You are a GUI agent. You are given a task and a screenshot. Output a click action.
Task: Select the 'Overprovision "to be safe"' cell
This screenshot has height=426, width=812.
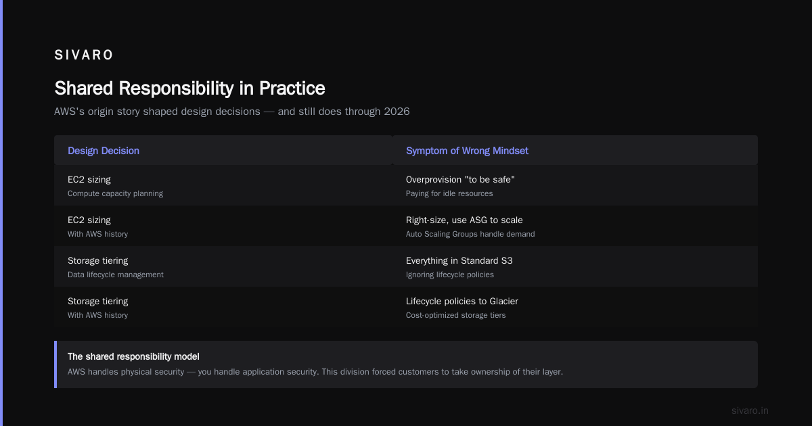point(461,180)
